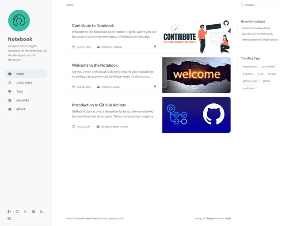Click the X (Twitter) social icon
Image resolution: width=304 pixels, height=226 pixels.
click(25, 211)
